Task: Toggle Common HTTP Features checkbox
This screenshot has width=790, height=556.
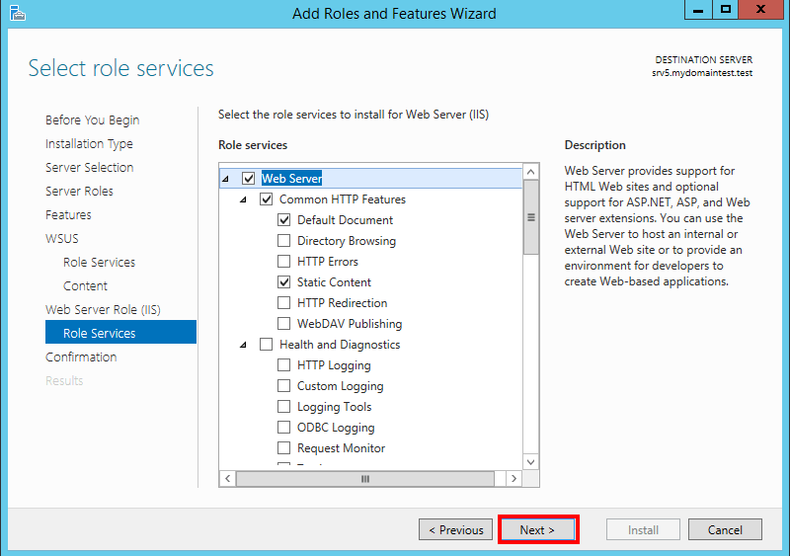Action: click(266, 199)
